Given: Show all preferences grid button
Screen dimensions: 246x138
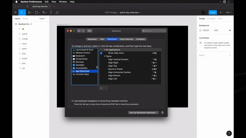Looking at the screenshot, I should coord(90,31).
